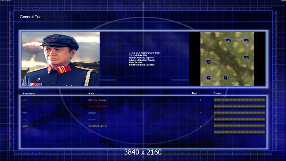Screen dimensions: 286x161
Task: Select player name HR_
Action: pyautogui.click(x=24, y=119)
